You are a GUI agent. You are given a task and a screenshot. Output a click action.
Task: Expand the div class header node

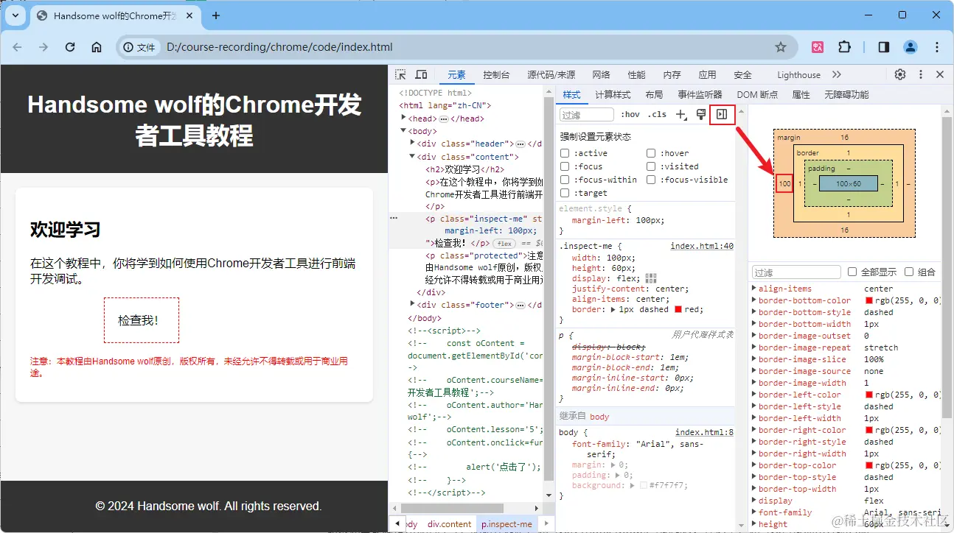[413, 144]
